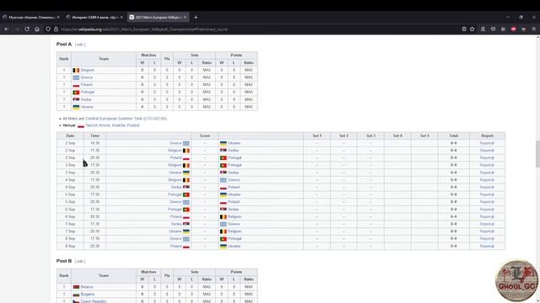Viewport: 540px width, 303px height.
Task: Click Report link for Ukraine–Serbia 3 Sep match
Action: [487, 173]
